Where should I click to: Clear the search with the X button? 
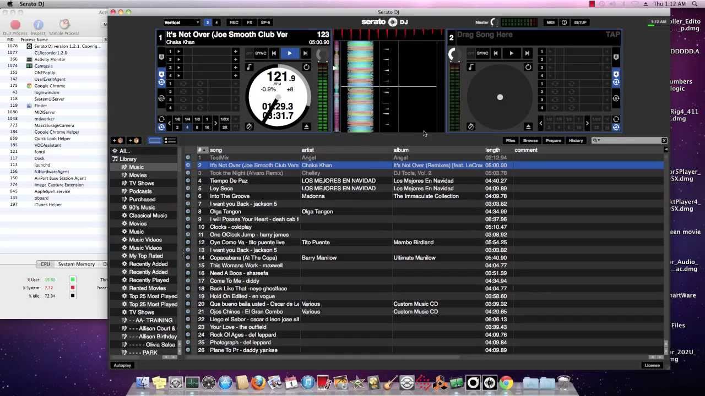pyautogui.click(x=664, y=141)
